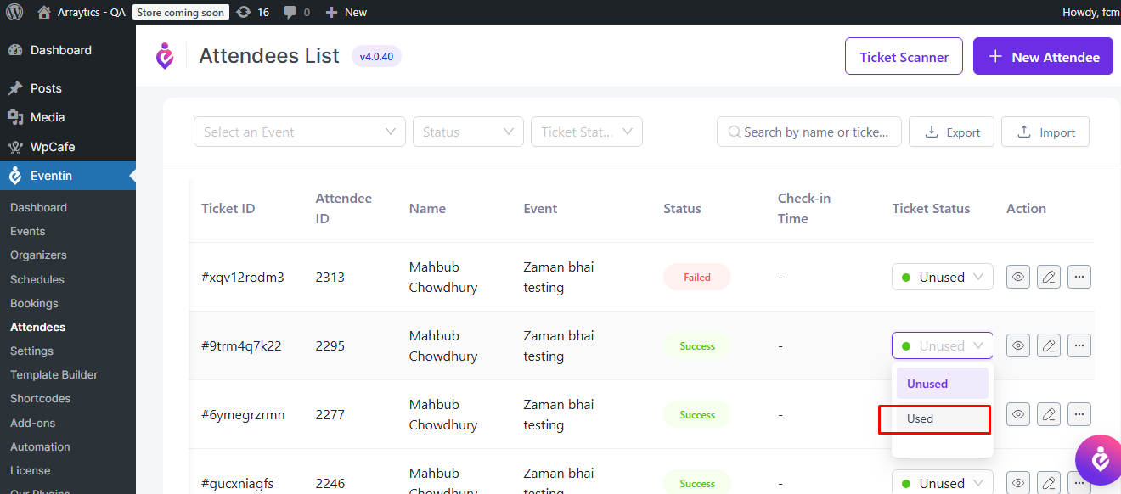Click the WordPress logo icon
This screenshot has height=494, width=1121.
[14, 12]
